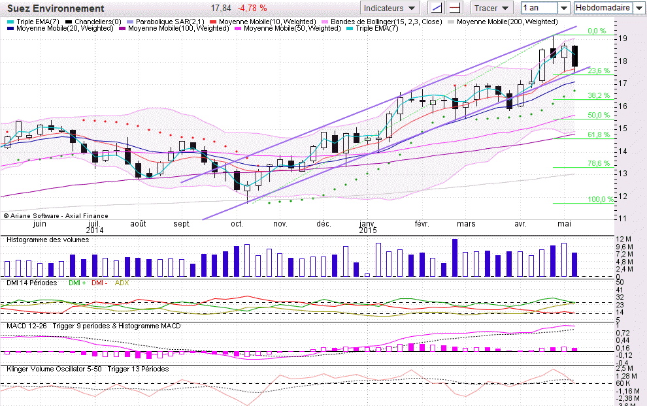The height and width of the screenshot is (406, 647).
Task: Click the dark blue Moyenne Mobile(20, Weighted) swatch
Action: point(10,29)
